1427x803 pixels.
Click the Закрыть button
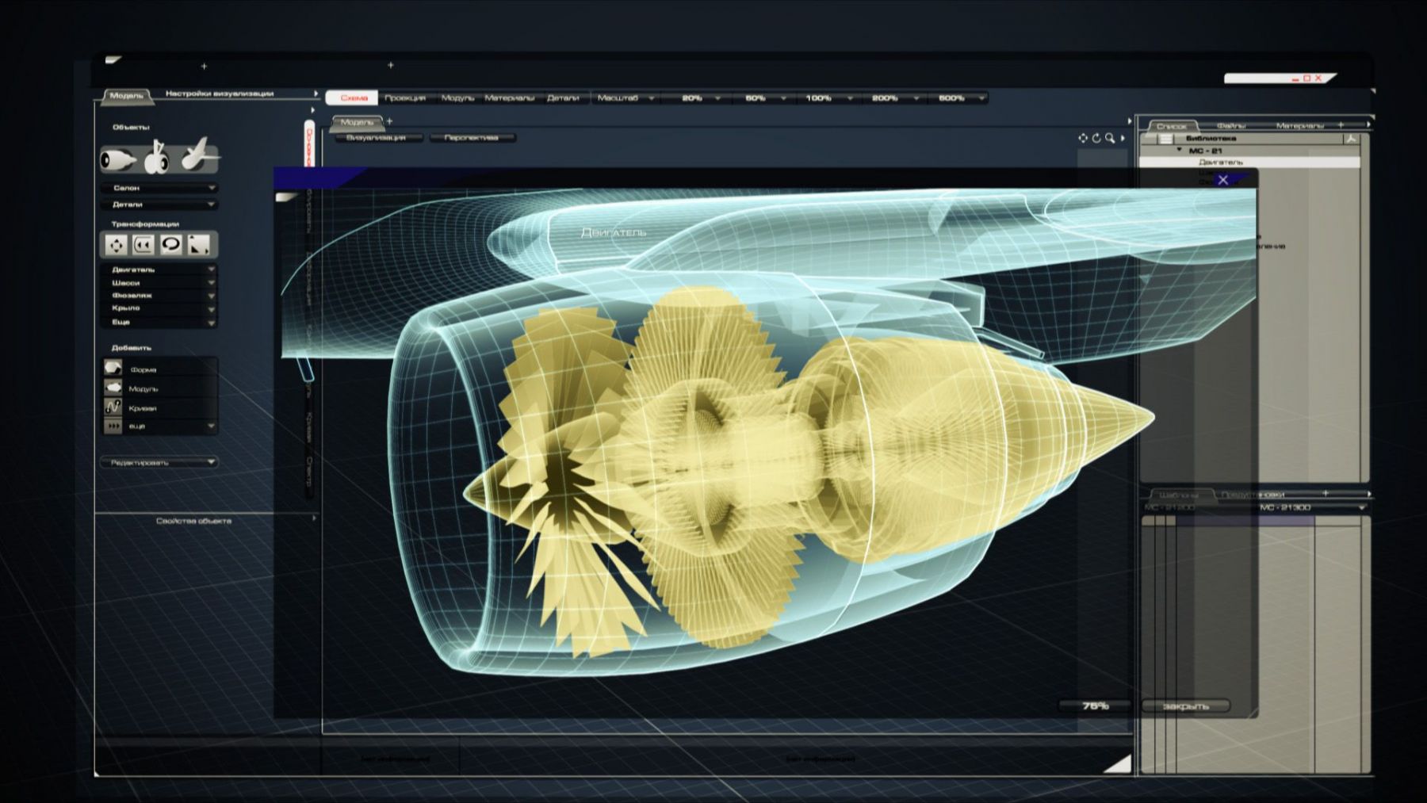pos(1186,705)
